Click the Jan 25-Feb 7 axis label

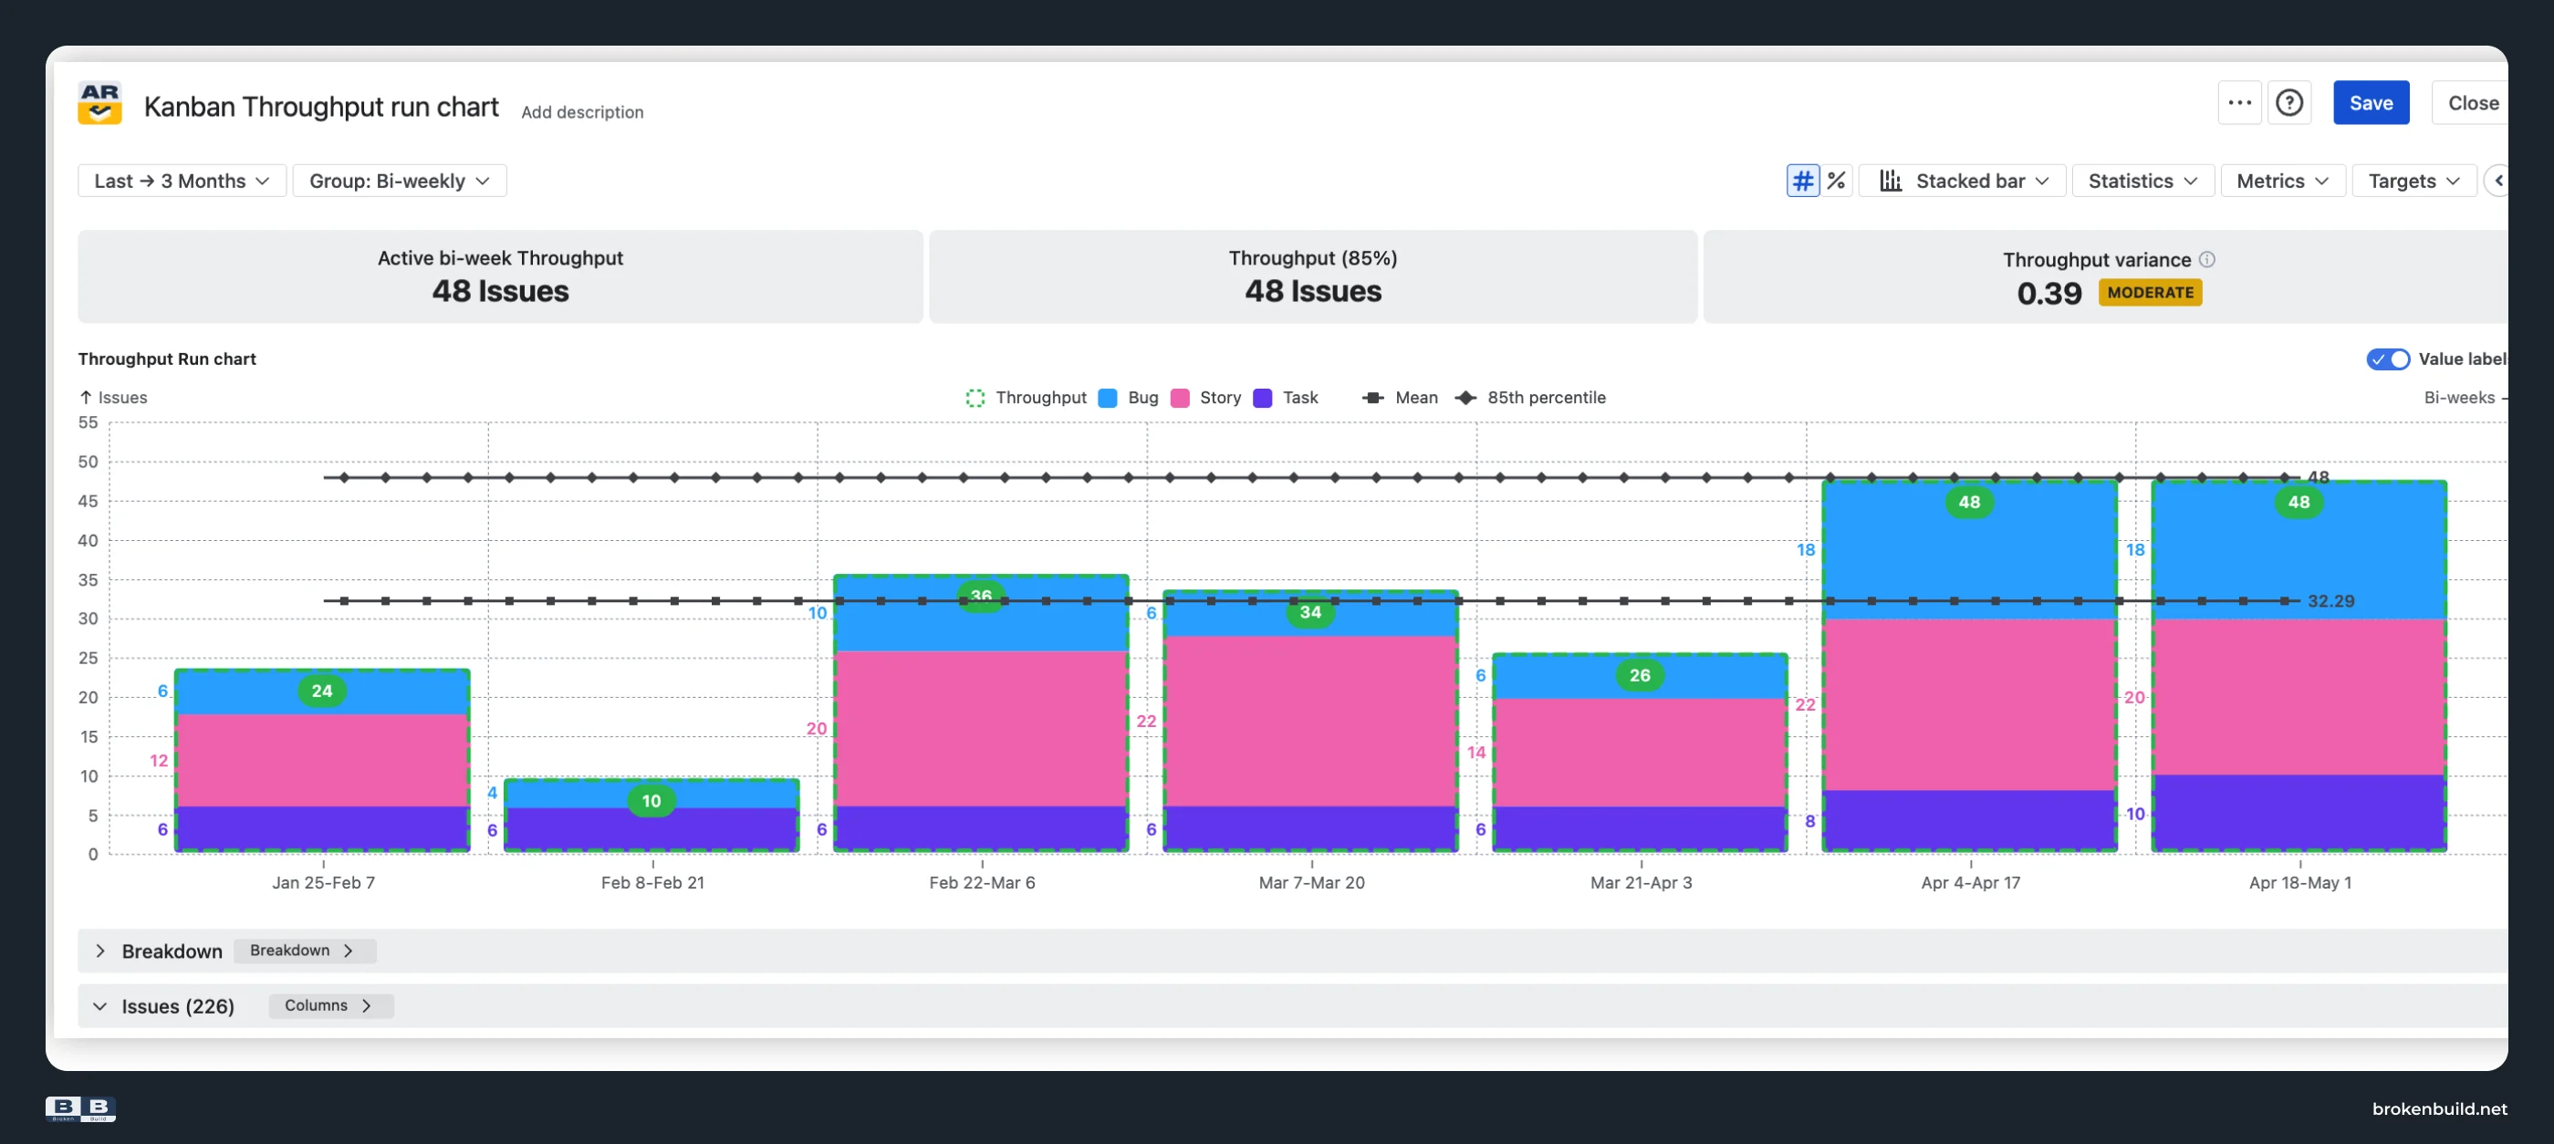tap(323, 882)
